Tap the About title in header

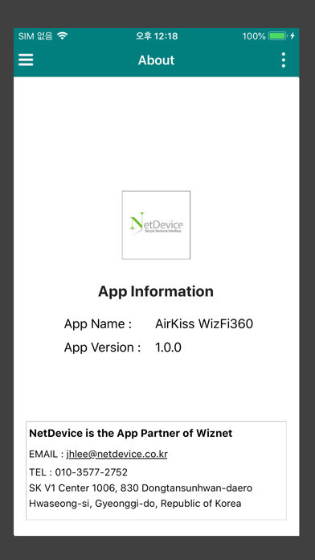(156, 60)
